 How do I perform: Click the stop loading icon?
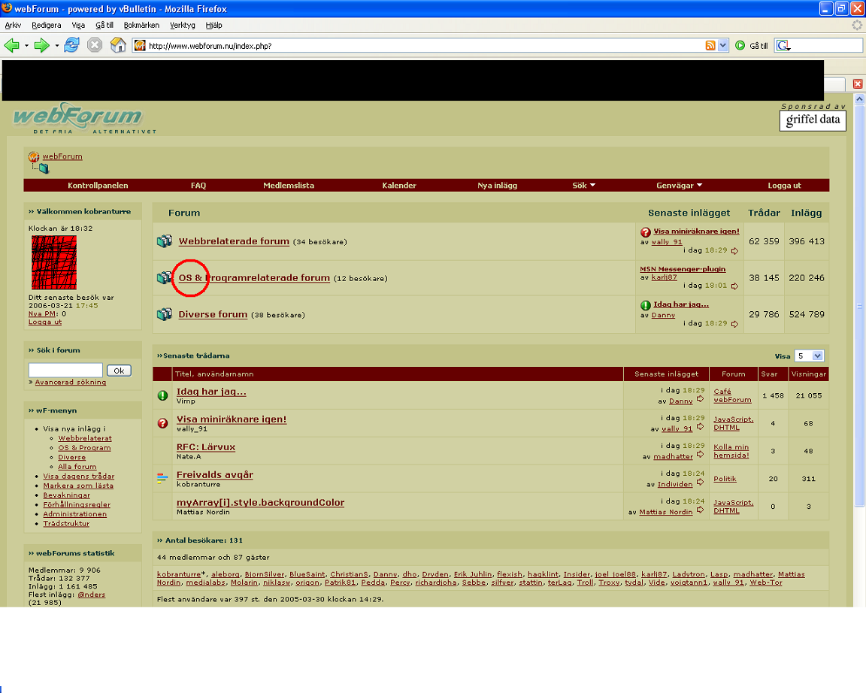coord(95,45)
